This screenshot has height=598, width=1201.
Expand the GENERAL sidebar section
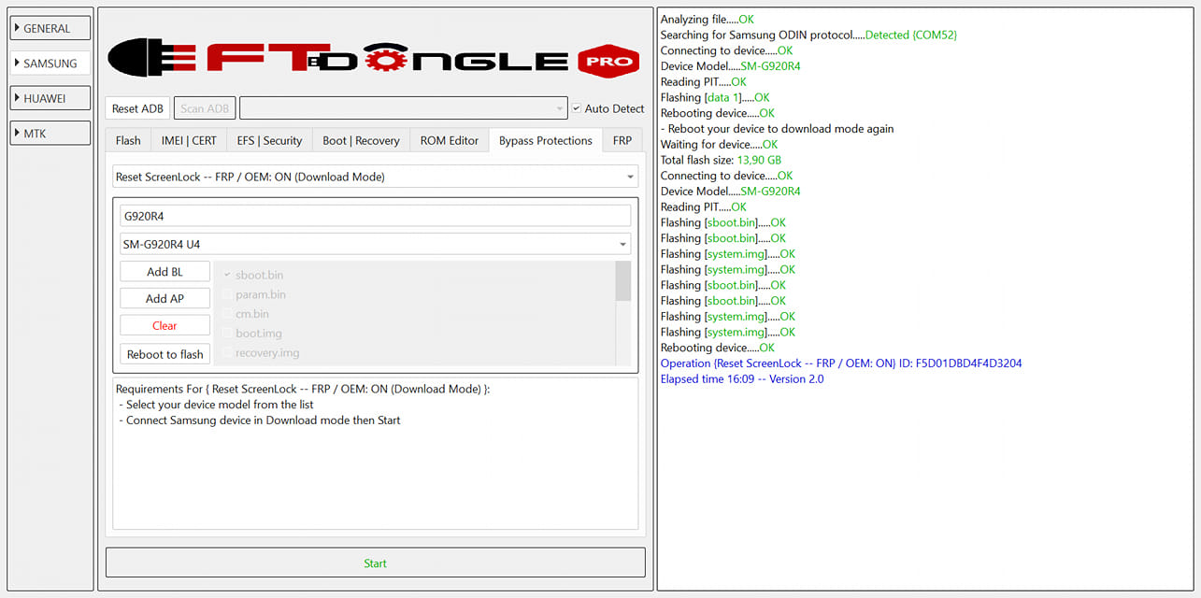coord(50,28)
